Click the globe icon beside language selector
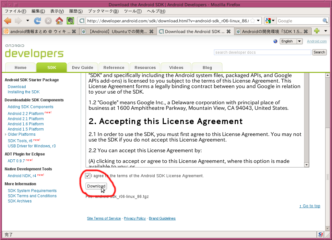Viewport: 332px width, 240px height. point(275,41)
